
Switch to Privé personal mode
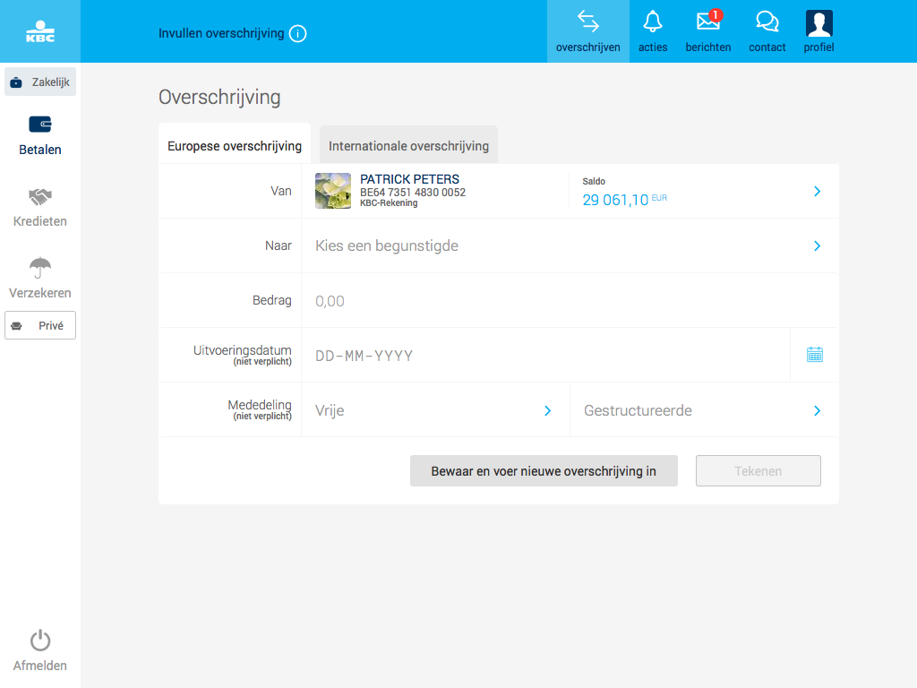pos(40,326)
